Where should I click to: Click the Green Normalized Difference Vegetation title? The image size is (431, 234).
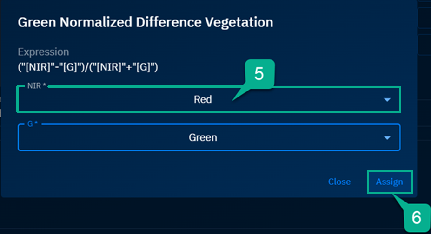145,22
